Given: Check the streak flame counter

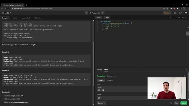Looking at the screenshot, I should (180, 13).
